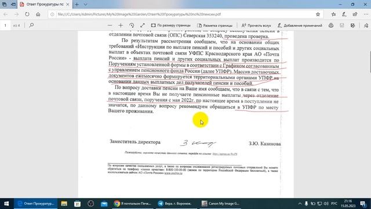Switch to Canon My Image Garden window
371x209 pixels.
click(220, 204)
